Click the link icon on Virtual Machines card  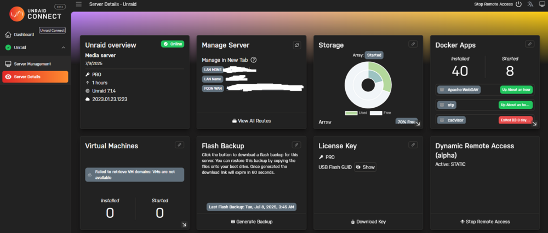(180, 145)
